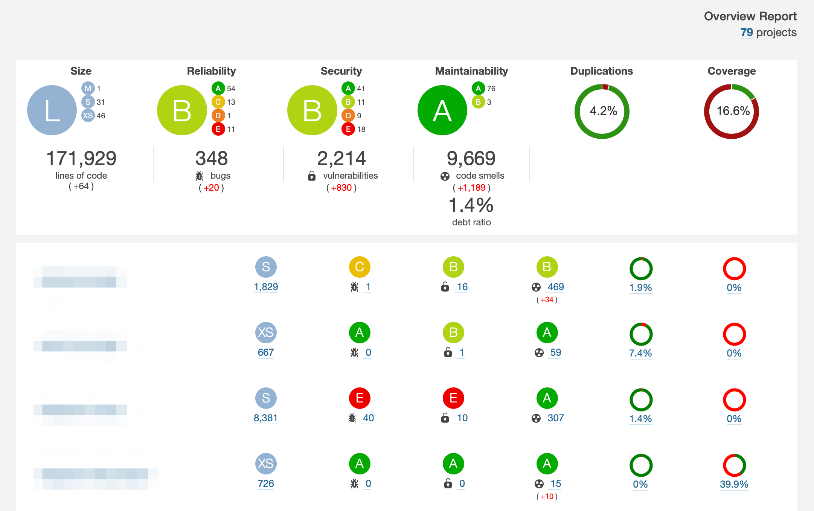
Task: Click the duplication donut above 7.4%
Action: pos(641,334)
